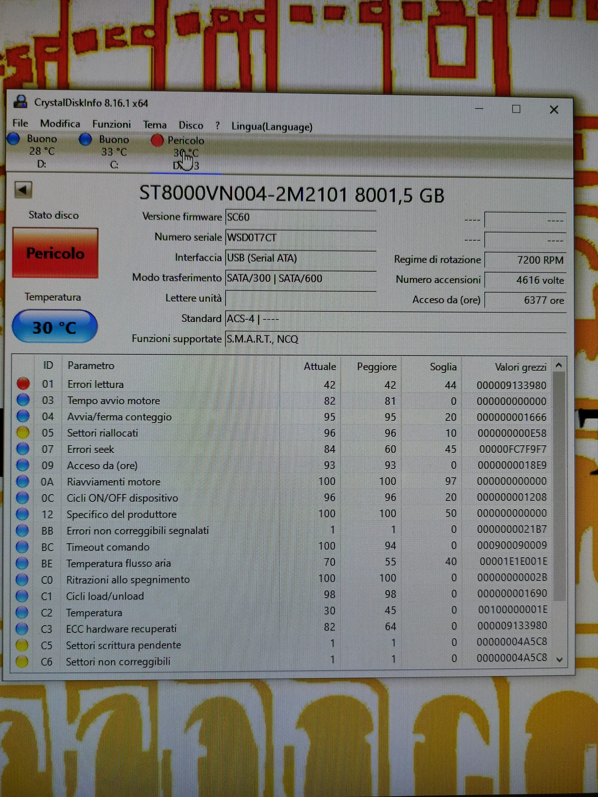Minimize the CrystalDiskInfo window
This screenshot has height=797, width=598.
pos(479,108)
